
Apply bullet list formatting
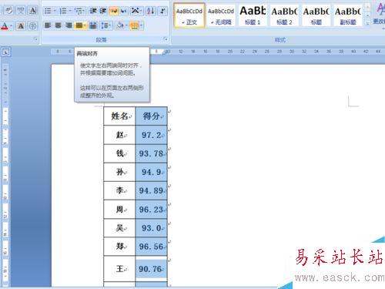click(x=48, y=11)
